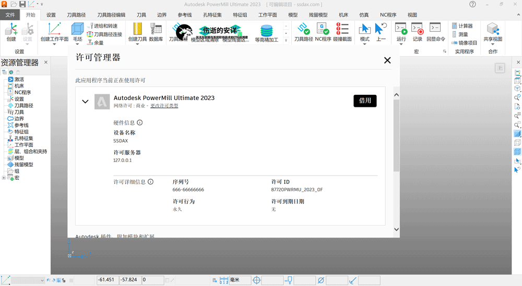Open the 文件 menu
This screenshot has width=522, height=286.
click(10, 15)
